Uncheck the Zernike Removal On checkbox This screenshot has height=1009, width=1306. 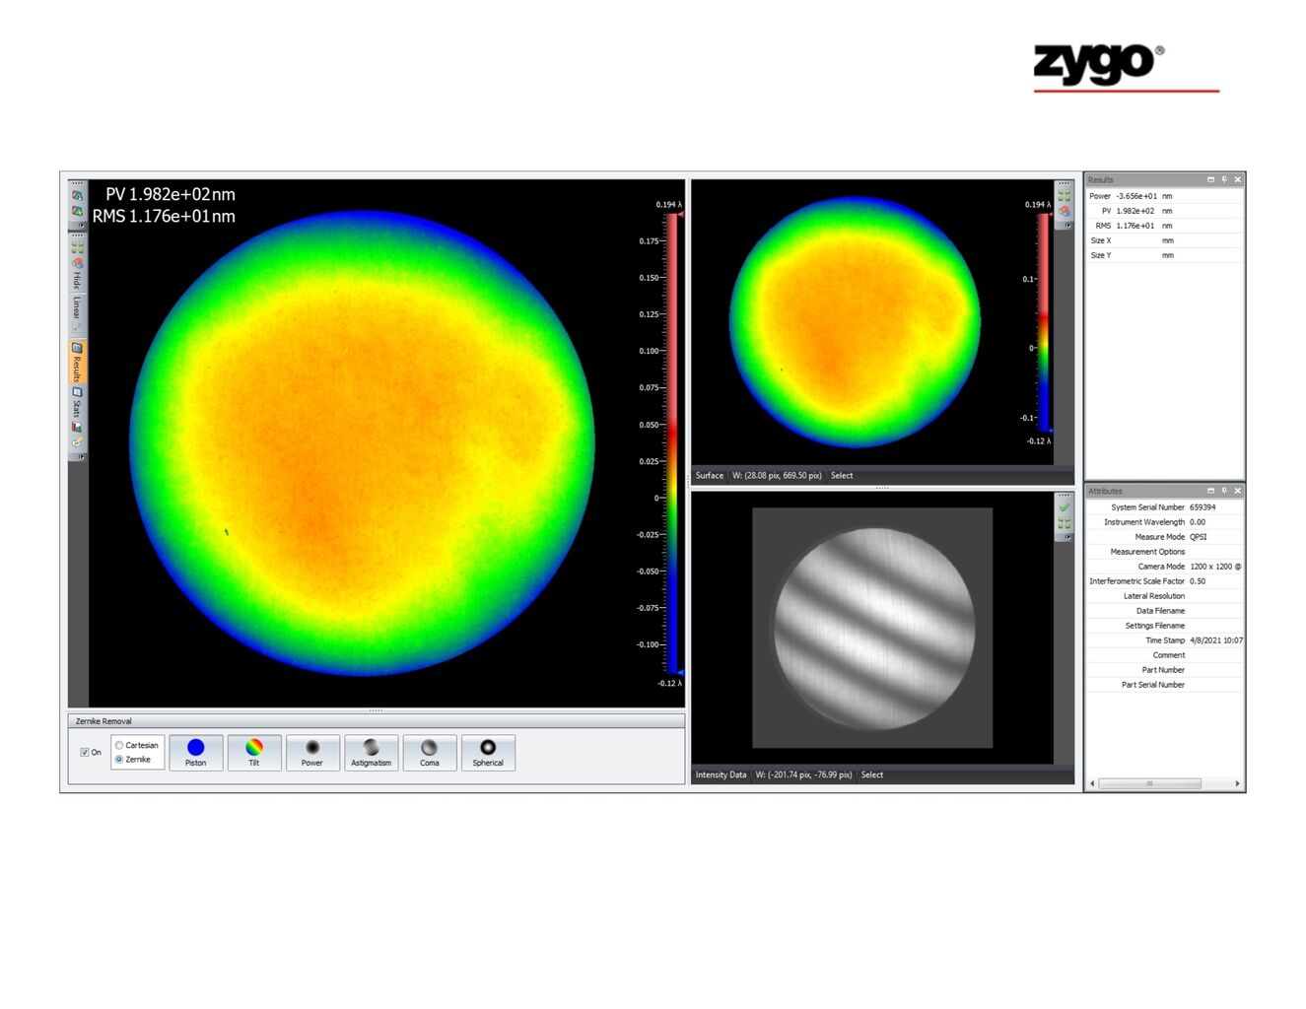pyautogui.click(x=85, y=752)
